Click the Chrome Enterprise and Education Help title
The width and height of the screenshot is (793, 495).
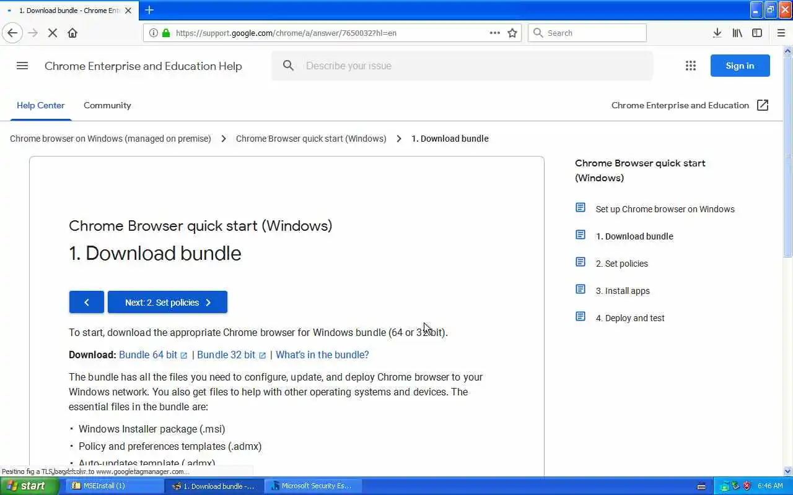(x=143, y=66)
